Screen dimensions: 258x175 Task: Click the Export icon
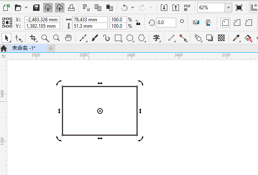point(176,8)
